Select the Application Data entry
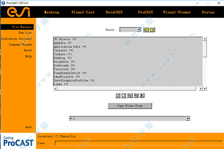The height and width of the screenshot is (149, 224). point(70,47)
